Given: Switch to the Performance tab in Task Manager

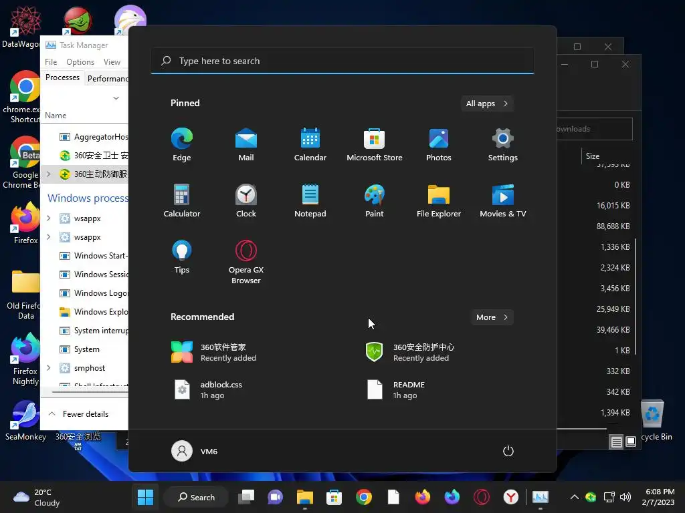Looking at the screenshot, I should (x=108, y=79).
